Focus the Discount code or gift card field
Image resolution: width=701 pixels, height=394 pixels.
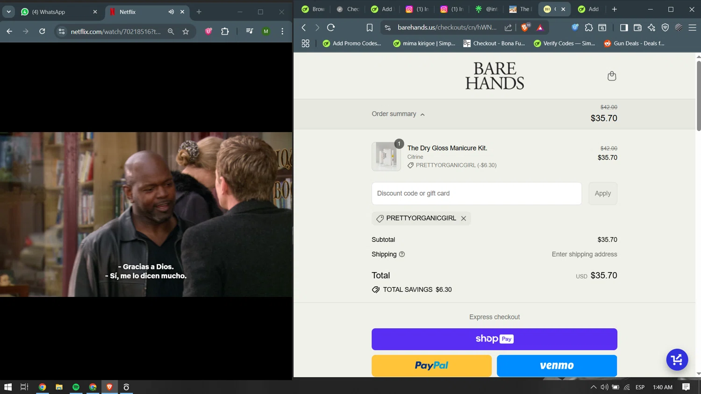[477, 193]
